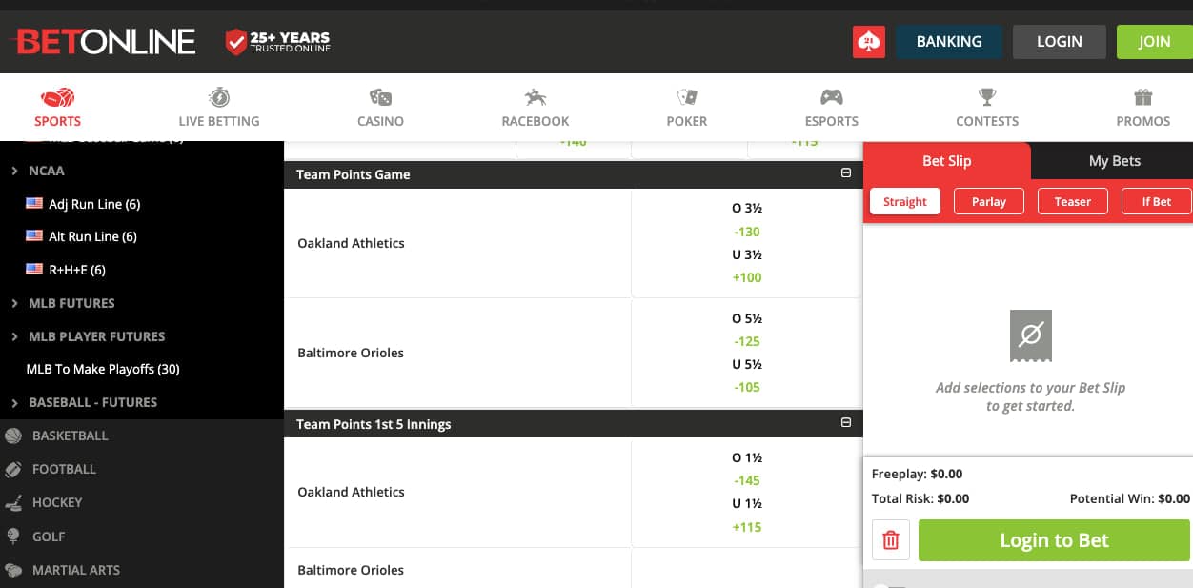Click the 25+ Years trusted shield badge

[x=277, y=42]
